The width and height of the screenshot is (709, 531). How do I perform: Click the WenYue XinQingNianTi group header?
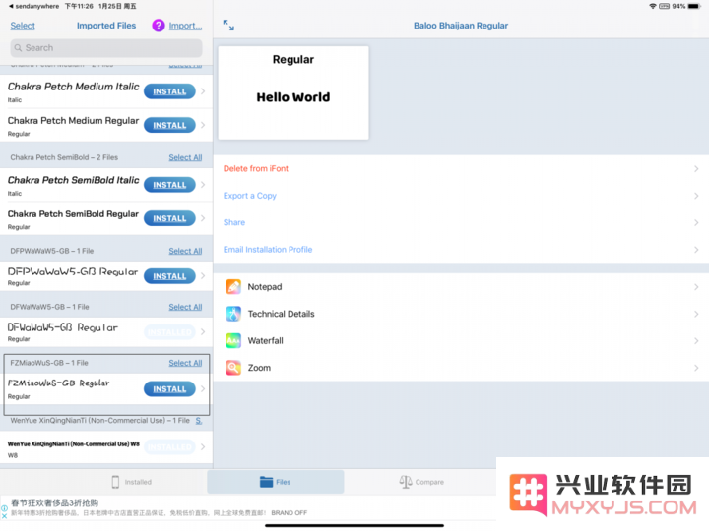point(99,421)
